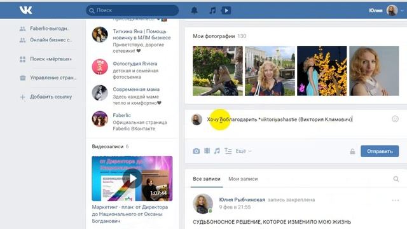Click the Титкина Яна avatar
Image resolution: width=407 pixels, height=229 pixels.
click(100, 34)
